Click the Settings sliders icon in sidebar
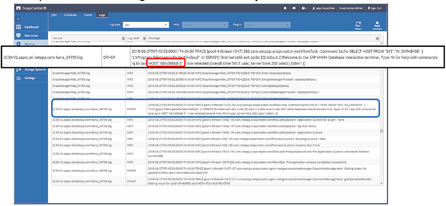 point(19,78)
